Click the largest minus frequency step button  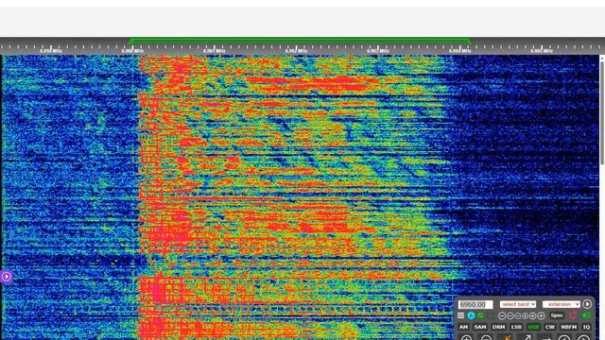tap(502, 315)
